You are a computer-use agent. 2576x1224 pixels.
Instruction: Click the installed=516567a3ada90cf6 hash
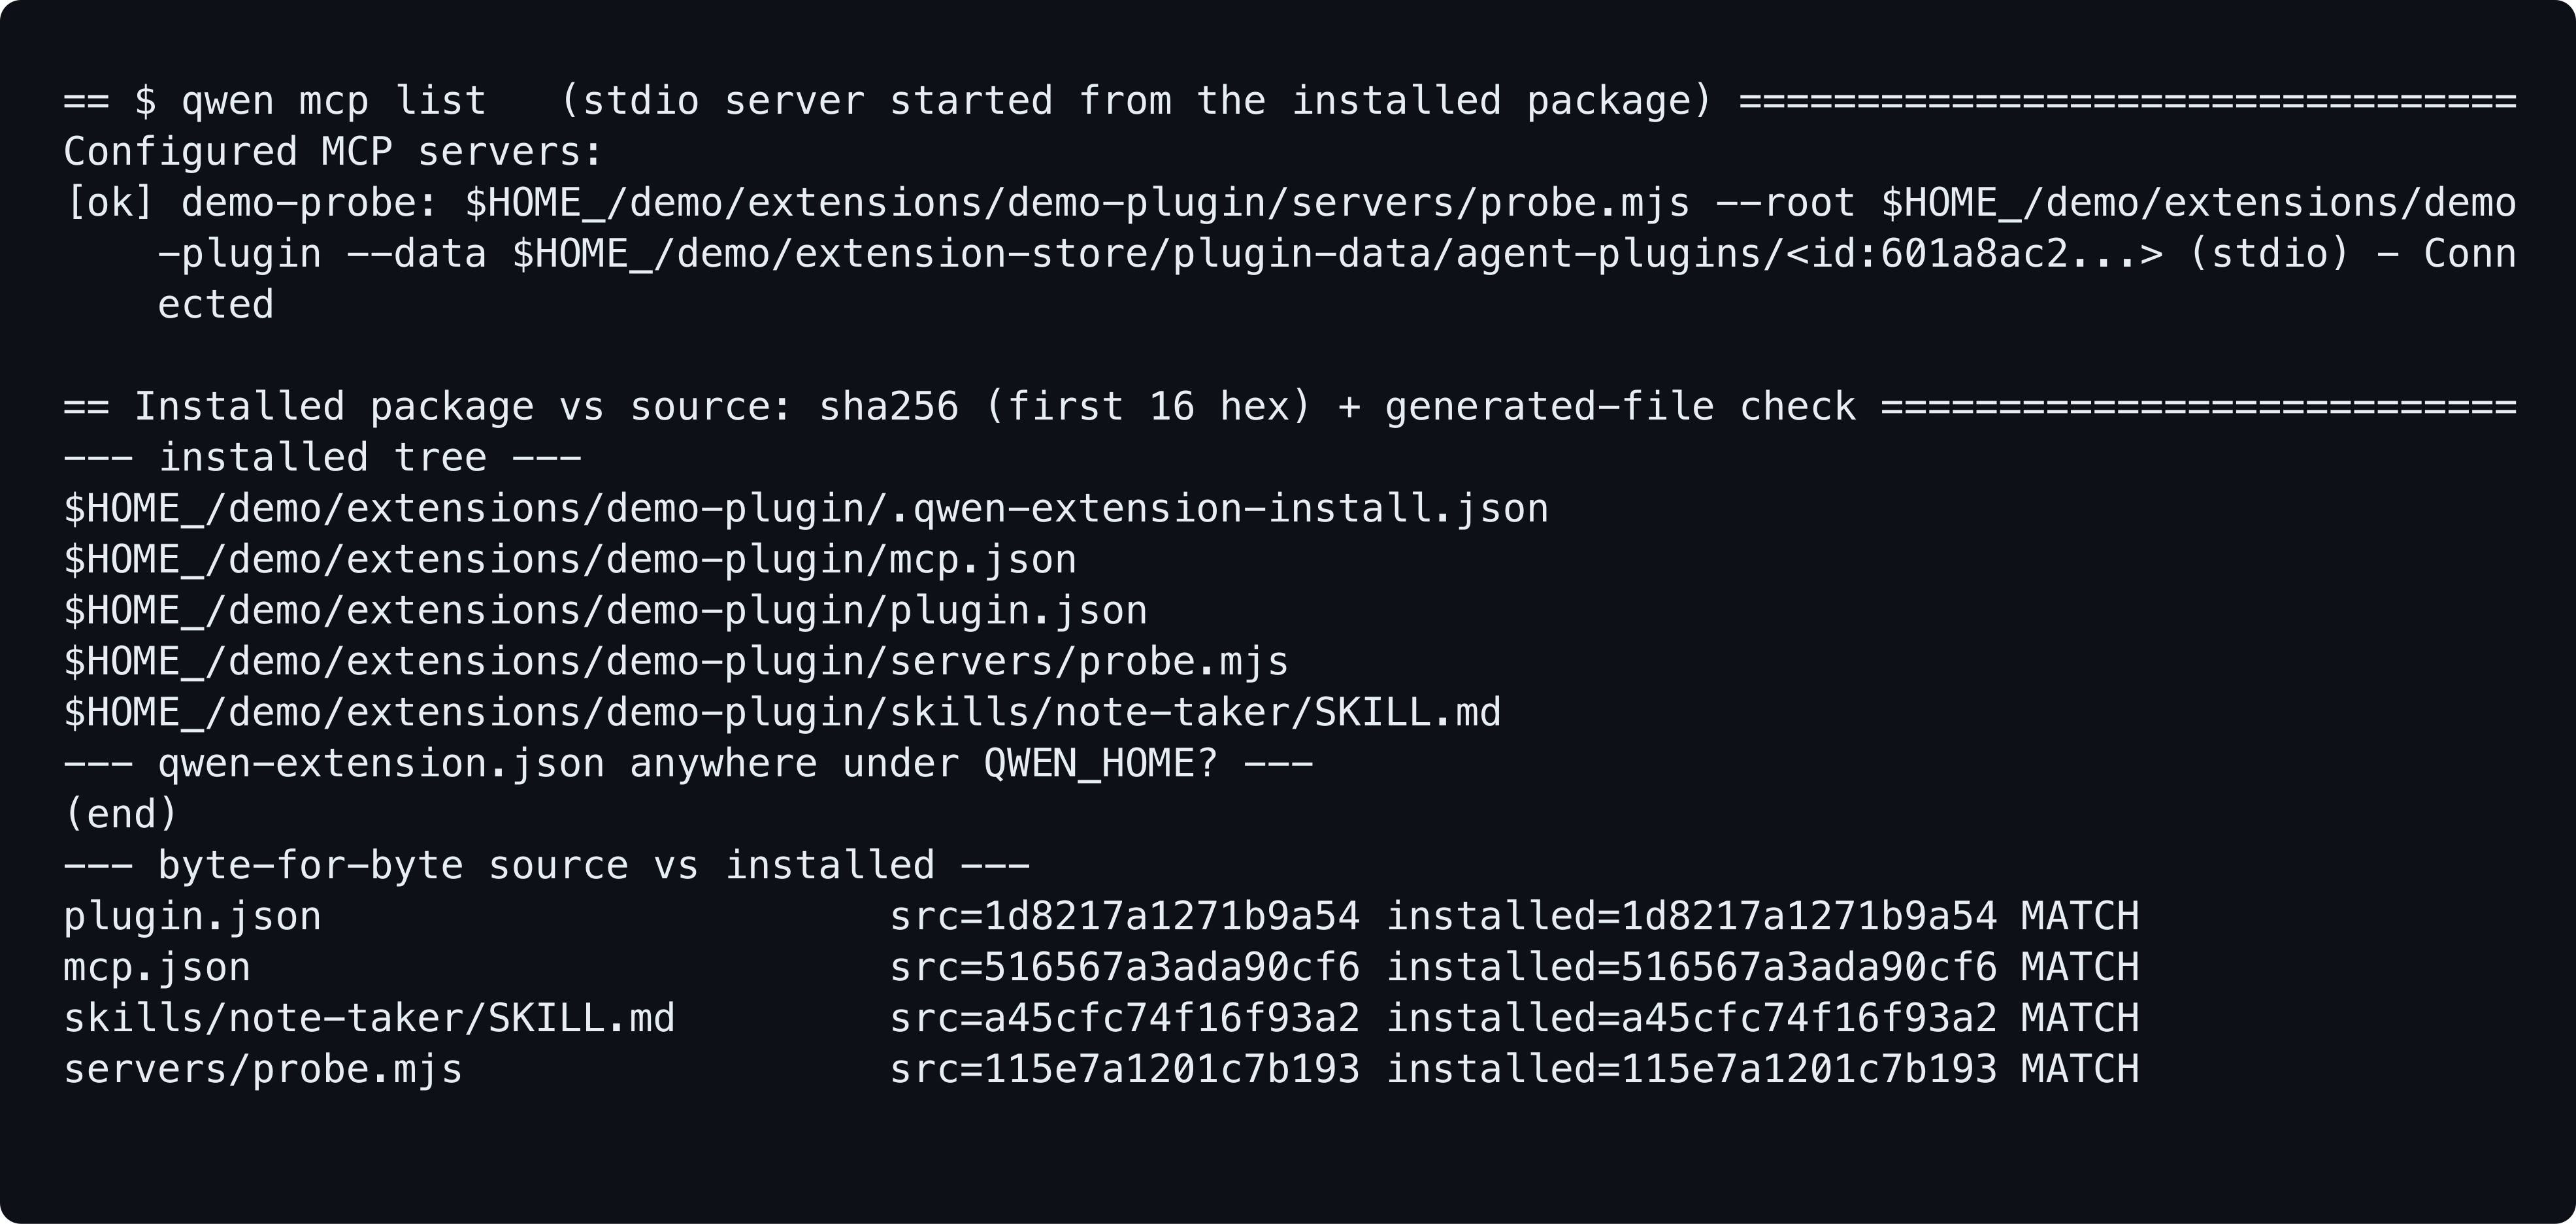1691,967
